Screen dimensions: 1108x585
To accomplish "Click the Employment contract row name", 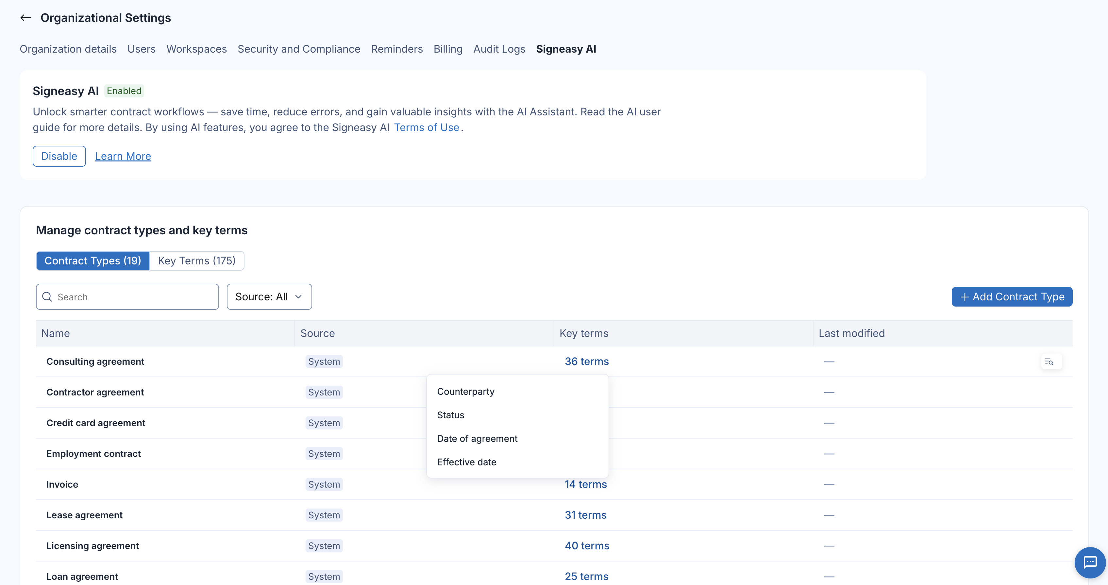I will tap(93, 454).
